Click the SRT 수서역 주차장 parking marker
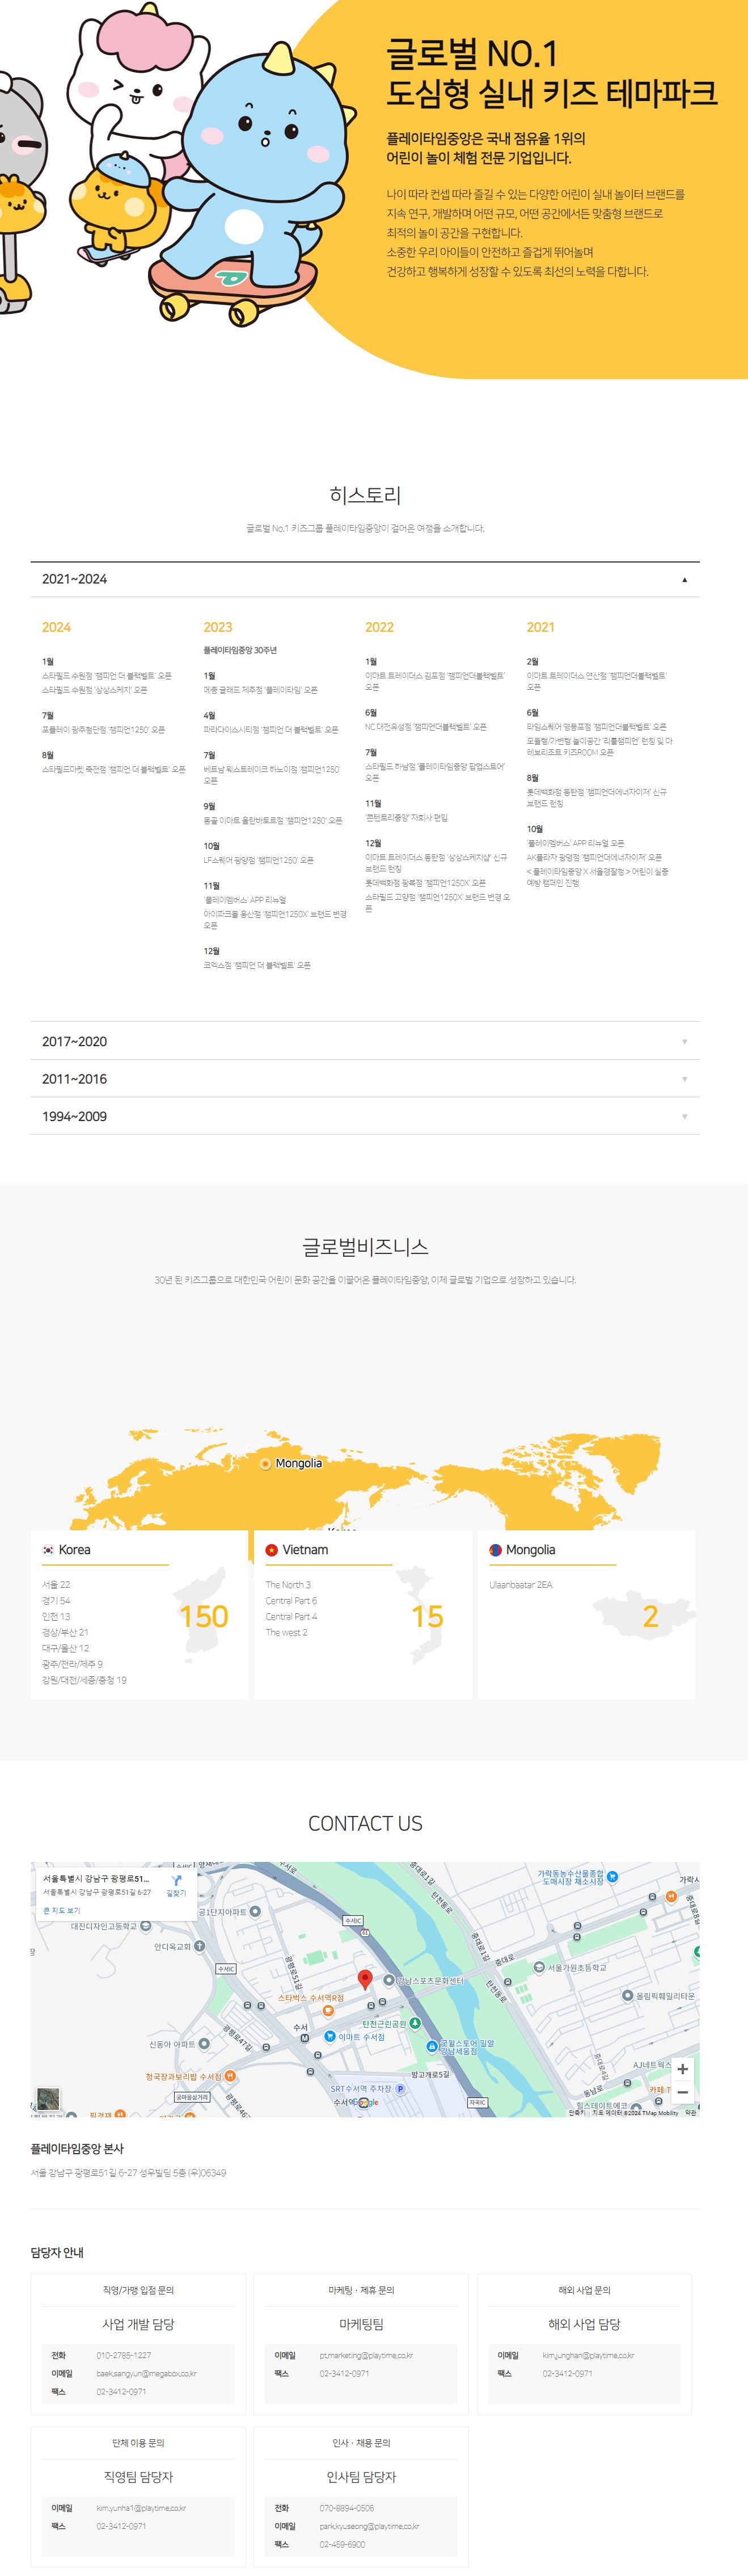The image size is (748, 2576). coord(399,2088)
